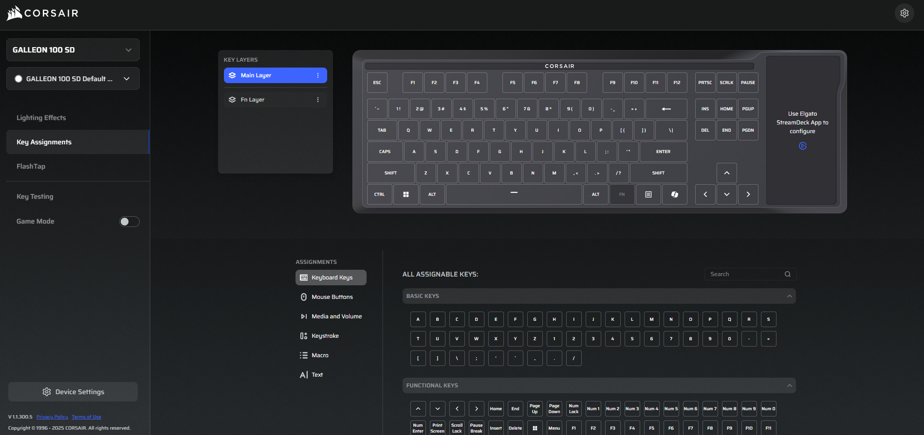
Task: Choose the A key in Basic Keys
Action: 418,319
